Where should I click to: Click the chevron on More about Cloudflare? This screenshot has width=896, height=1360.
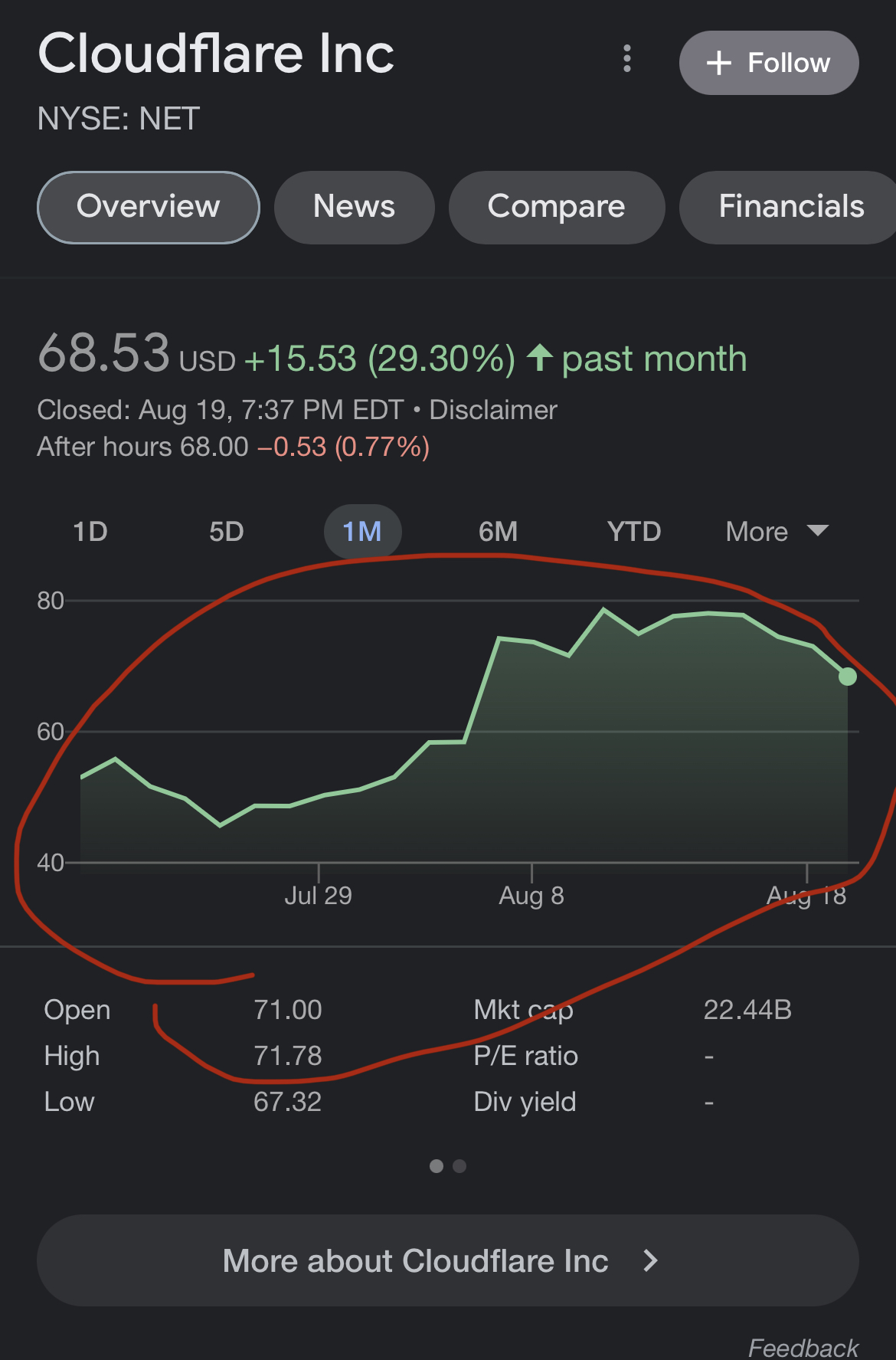[x=650, y=1260]
